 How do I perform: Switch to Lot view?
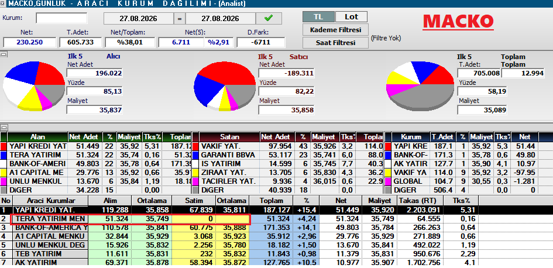[351, 16]
